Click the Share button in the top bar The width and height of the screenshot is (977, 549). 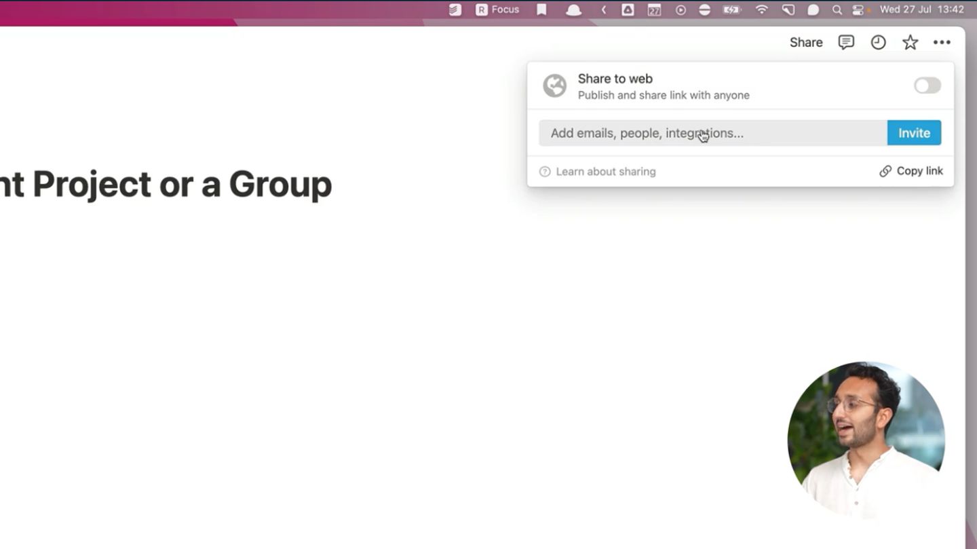pos(806,42)
